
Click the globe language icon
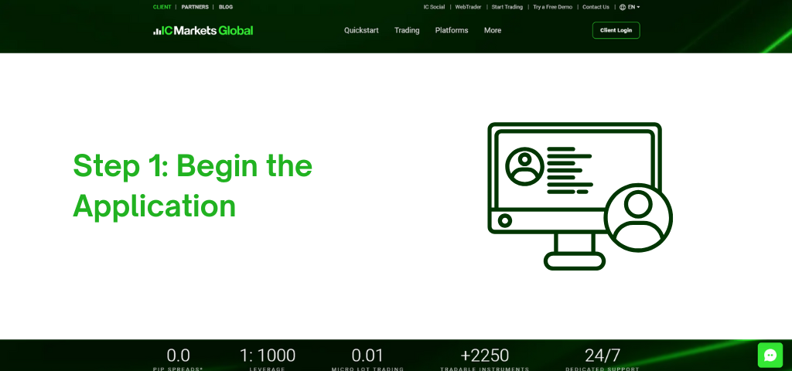coord(623,7)
